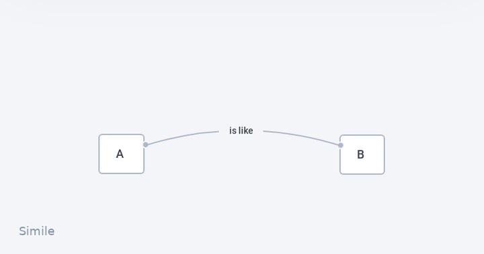Select node B in the diagram
This screenshot has height=254, width=484.
tap(362, 155)
